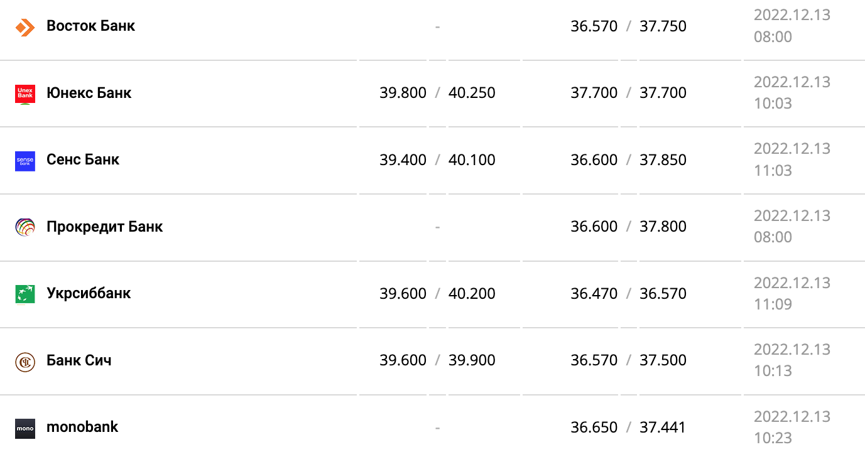Click the Укрсиббанк green logo icon
The height and width of the screenshot is (452, 865).
[25, 294]
